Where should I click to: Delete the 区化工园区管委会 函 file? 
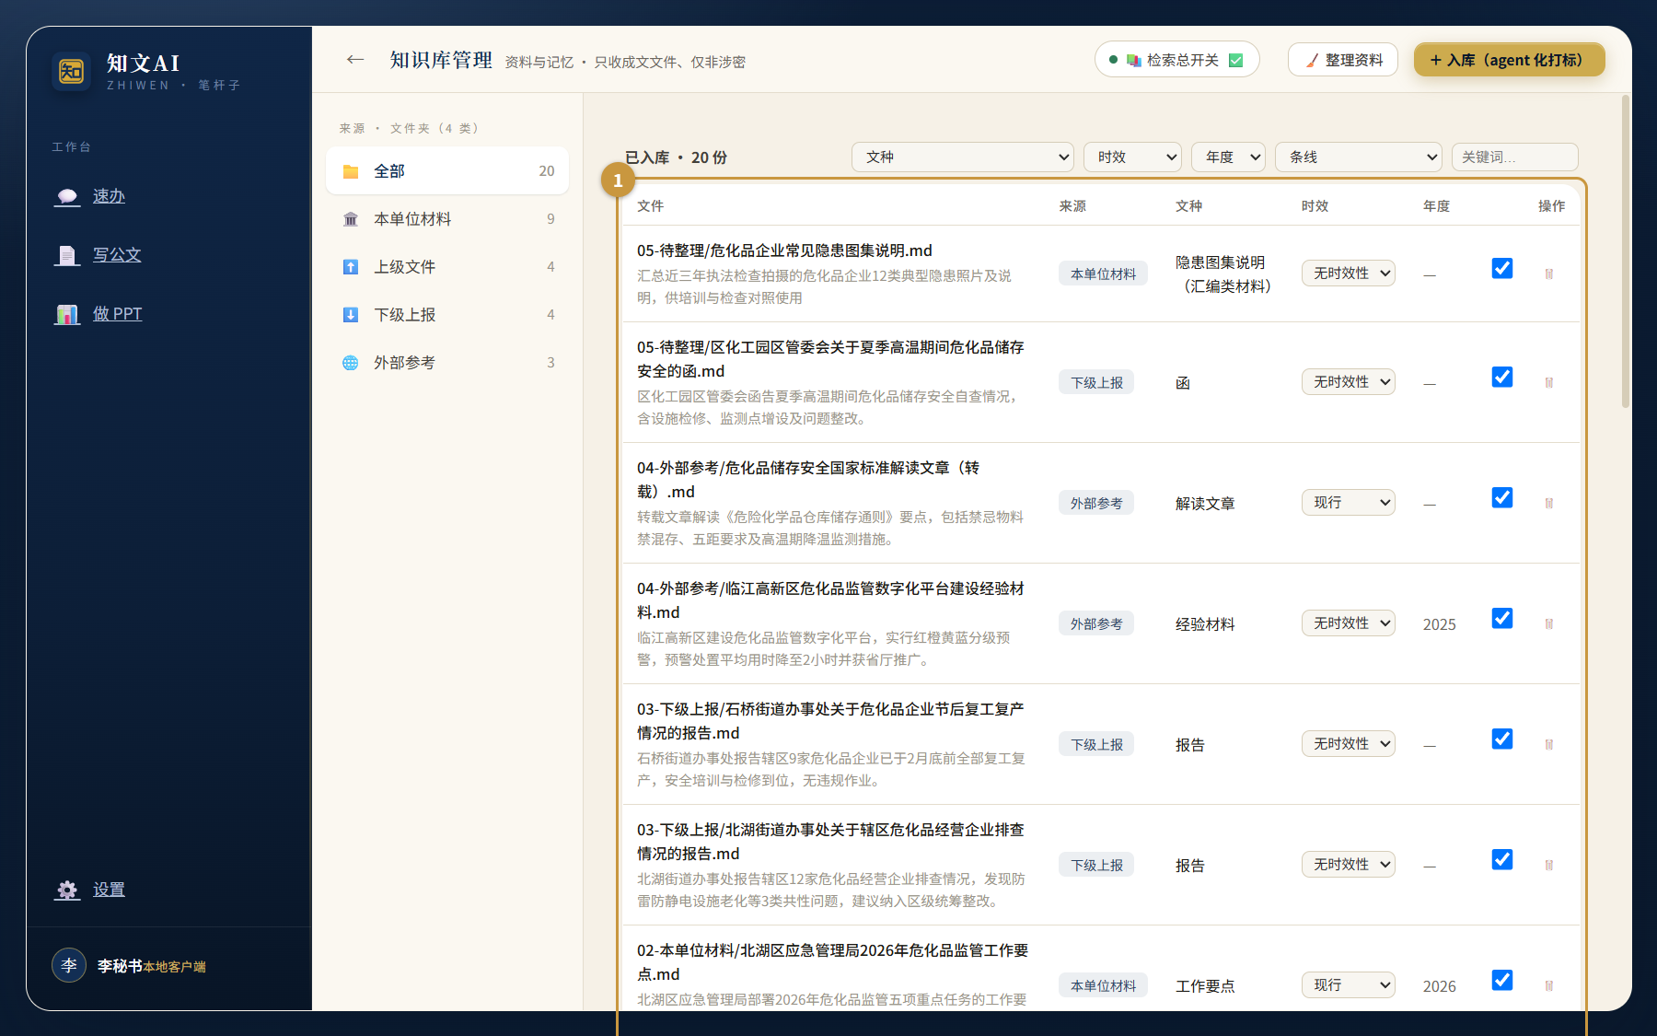tap(1549, 382)
